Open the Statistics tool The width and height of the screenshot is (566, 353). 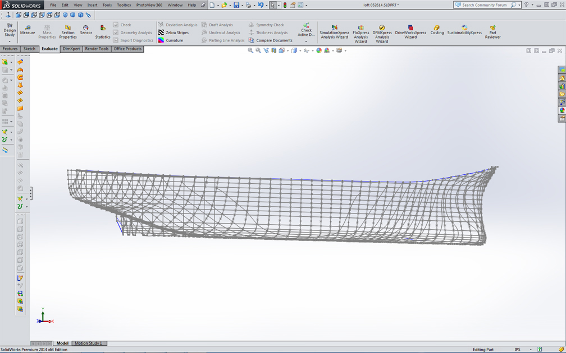pyautogui.click(x=103, y=32)
